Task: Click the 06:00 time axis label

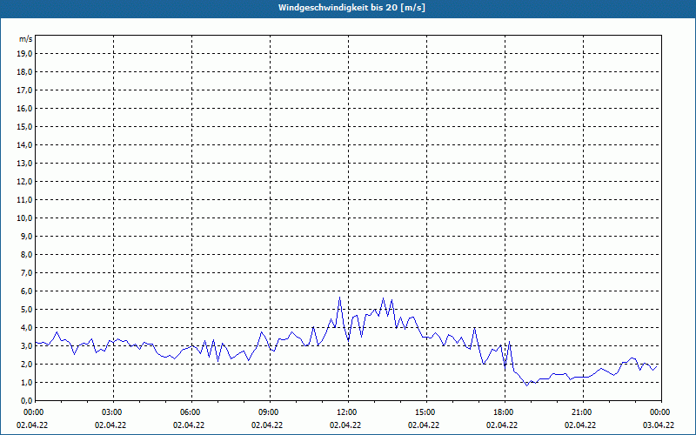Action: (x=191, y=412)
